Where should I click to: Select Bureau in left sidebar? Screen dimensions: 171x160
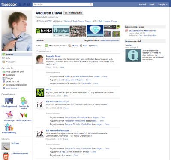(17, 55)
